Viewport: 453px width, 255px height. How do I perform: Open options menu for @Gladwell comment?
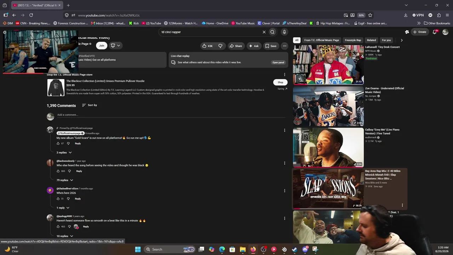pyautogui.click(x=285, y=191)
